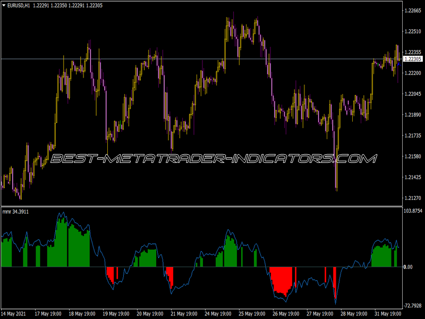The height and width of the screenshot is (319, 425).
Task: Click price scale value 1.22355
Action: (413, 52)
